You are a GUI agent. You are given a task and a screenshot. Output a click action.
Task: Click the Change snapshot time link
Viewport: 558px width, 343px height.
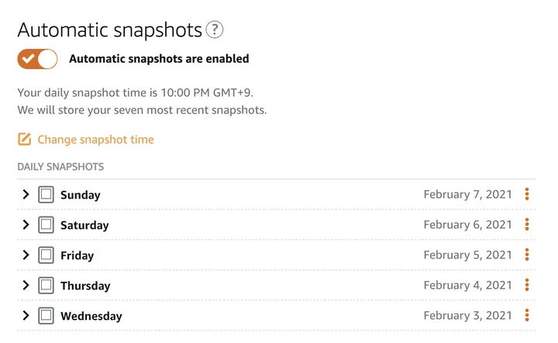point(95,140)
